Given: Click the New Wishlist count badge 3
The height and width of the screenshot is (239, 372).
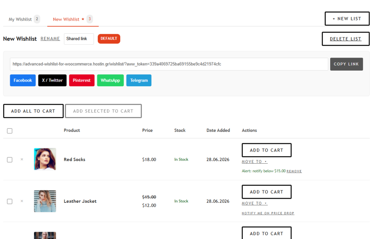Looking at the screenshot, I should point(90,19).
